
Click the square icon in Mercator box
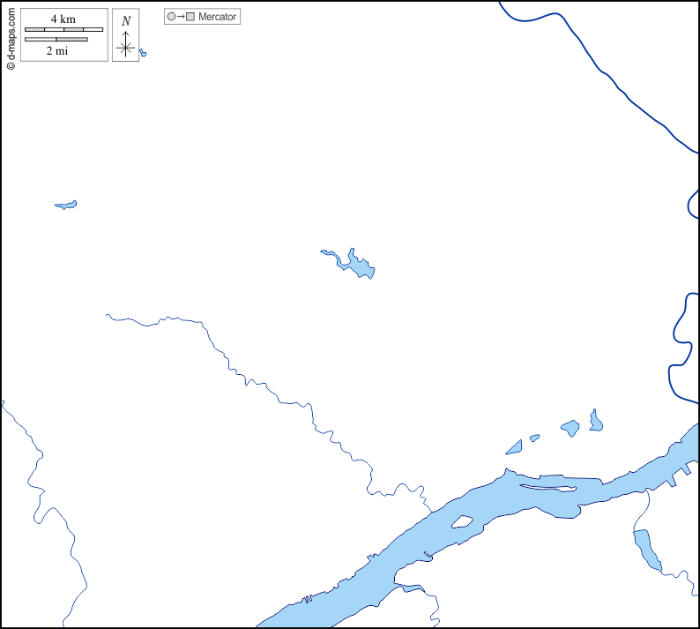tap(190, 17)
